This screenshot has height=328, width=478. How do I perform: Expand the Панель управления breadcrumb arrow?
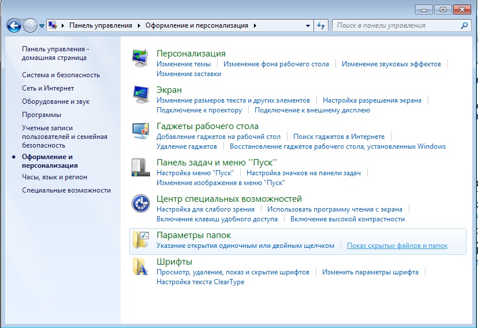139,25
